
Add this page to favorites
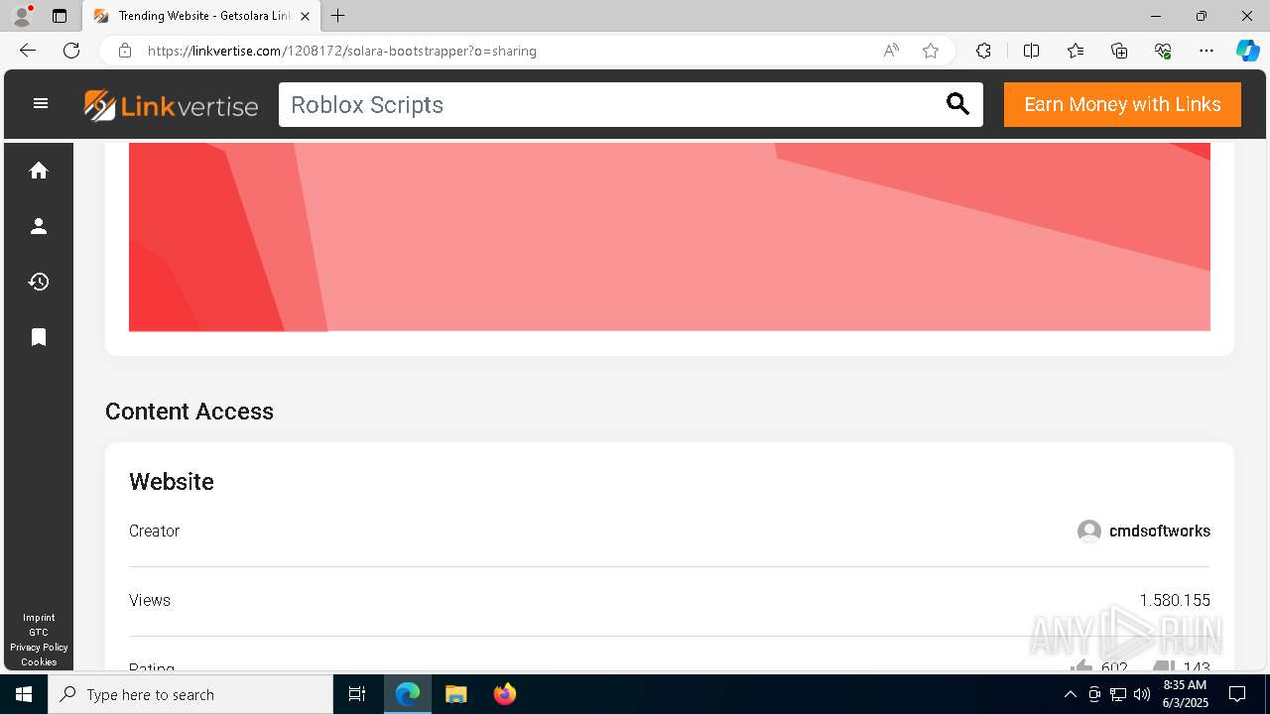click(931, 51)
